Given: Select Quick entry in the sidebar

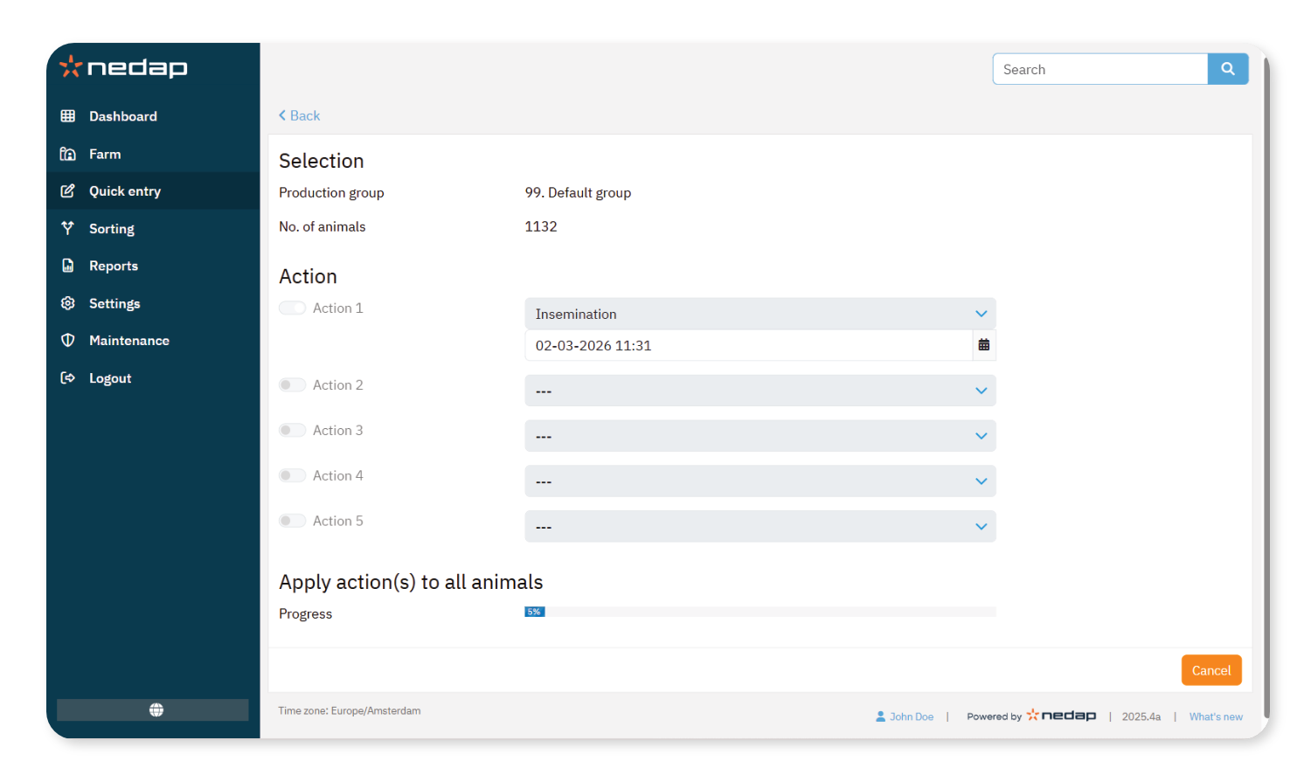Looking at the screenshot, I should pyautogui.click(x=124, y=191).
